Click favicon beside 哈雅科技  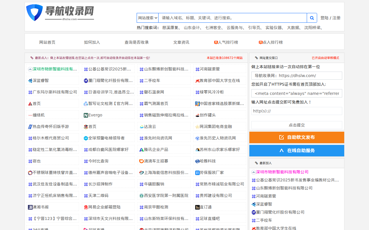pos(197,161)
